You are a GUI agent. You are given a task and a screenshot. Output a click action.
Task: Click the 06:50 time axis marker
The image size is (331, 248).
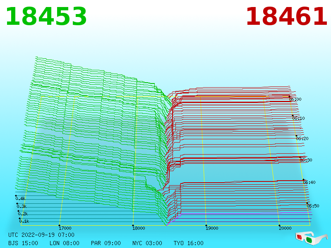pos(313,206)
